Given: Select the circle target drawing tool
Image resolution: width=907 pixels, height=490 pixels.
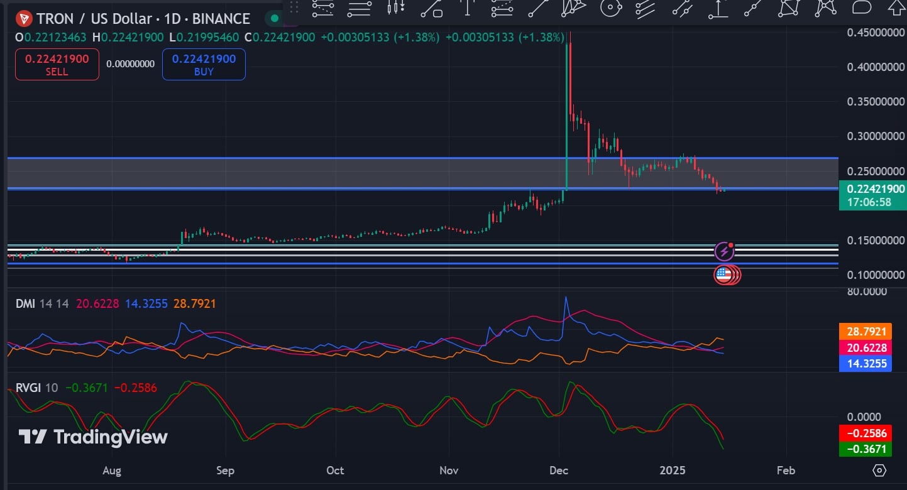Looking at the screenshot, I should [x=610, y=8].
